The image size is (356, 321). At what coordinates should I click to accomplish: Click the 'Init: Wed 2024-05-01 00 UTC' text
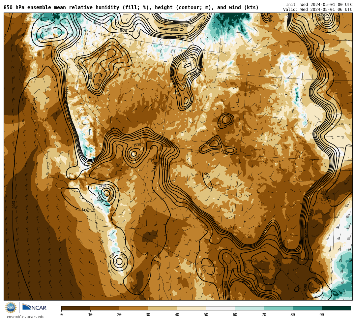pos(319,5)
